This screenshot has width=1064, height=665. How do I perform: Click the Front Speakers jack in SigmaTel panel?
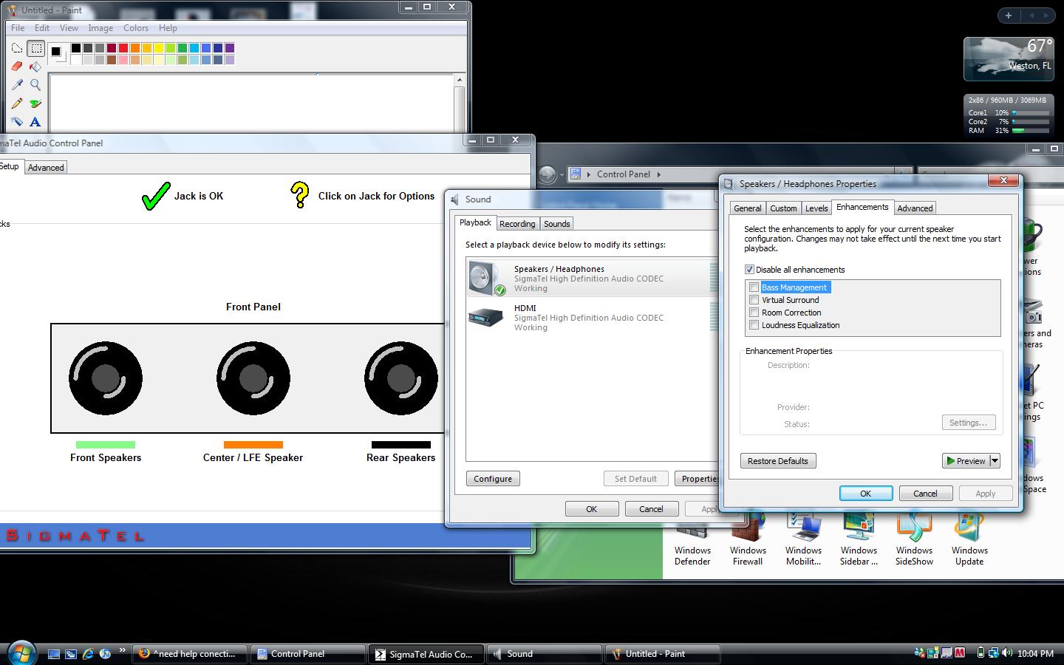coord(106,378)
